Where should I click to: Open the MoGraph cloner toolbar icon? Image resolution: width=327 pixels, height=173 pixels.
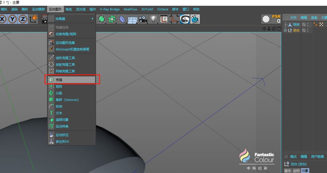pyautogui.click(x=112, y=19)
